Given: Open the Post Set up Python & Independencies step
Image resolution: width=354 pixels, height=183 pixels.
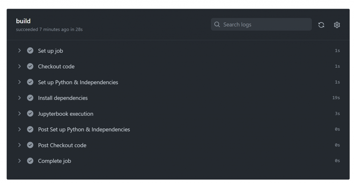Looking at the screenshot, I should click(x=84, y=129).
